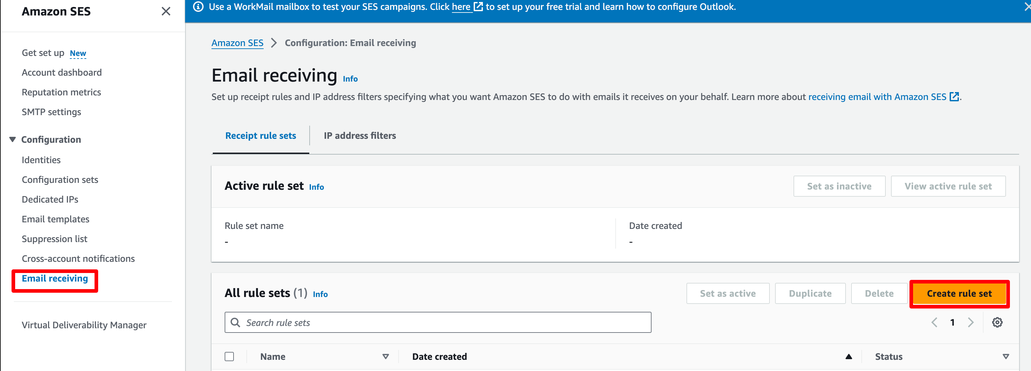Sort by Date created ascending arrow
The image size is (1031, 371).
849,357
